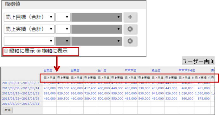The image size is (219, 115).
Task: Remove the 売上実績（合計） row with X button
Action: (130, 29)
